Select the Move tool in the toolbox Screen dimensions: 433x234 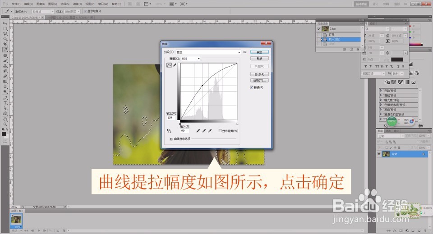(x=5, y=24)
